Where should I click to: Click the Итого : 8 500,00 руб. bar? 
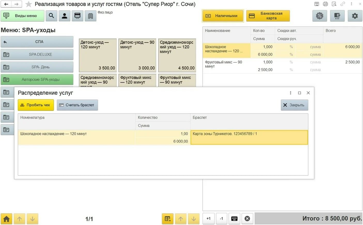tap(308, 219)
